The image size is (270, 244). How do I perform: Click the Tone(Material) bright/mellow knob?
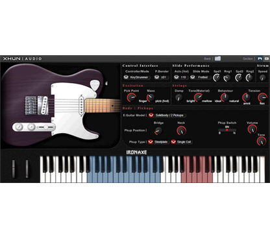[x=198, y=97]
